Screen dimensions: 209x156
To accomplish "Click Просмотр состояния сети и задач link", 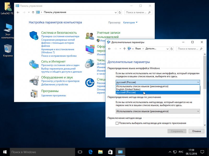I will coord(60,65).
